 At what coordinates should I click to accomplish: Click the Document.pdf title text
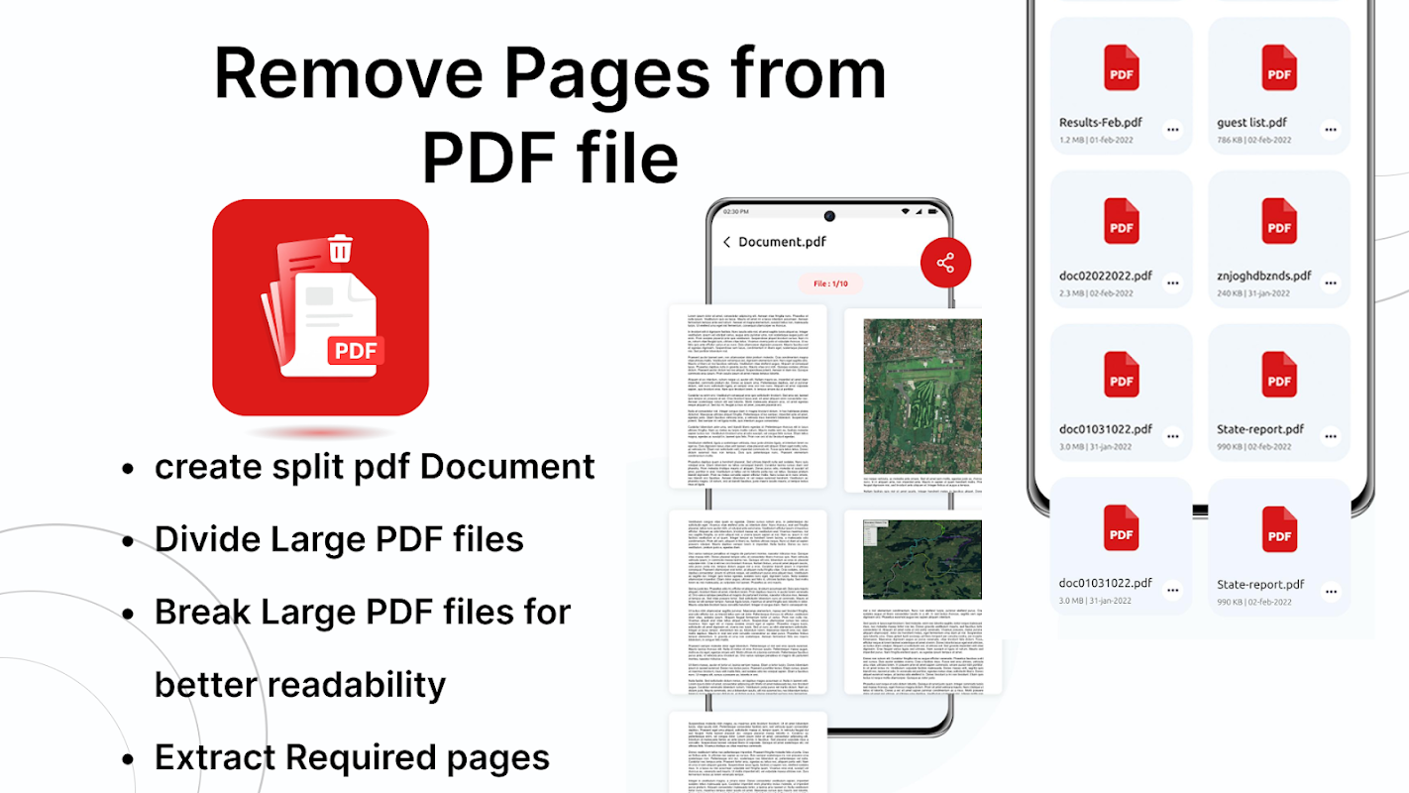(x=782, y=242)
